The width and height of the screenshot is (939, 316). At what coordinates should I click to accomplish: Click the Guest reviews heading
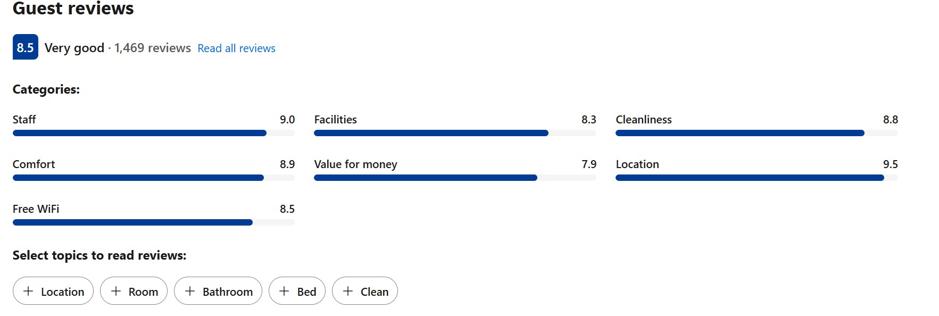pos(73,8)
